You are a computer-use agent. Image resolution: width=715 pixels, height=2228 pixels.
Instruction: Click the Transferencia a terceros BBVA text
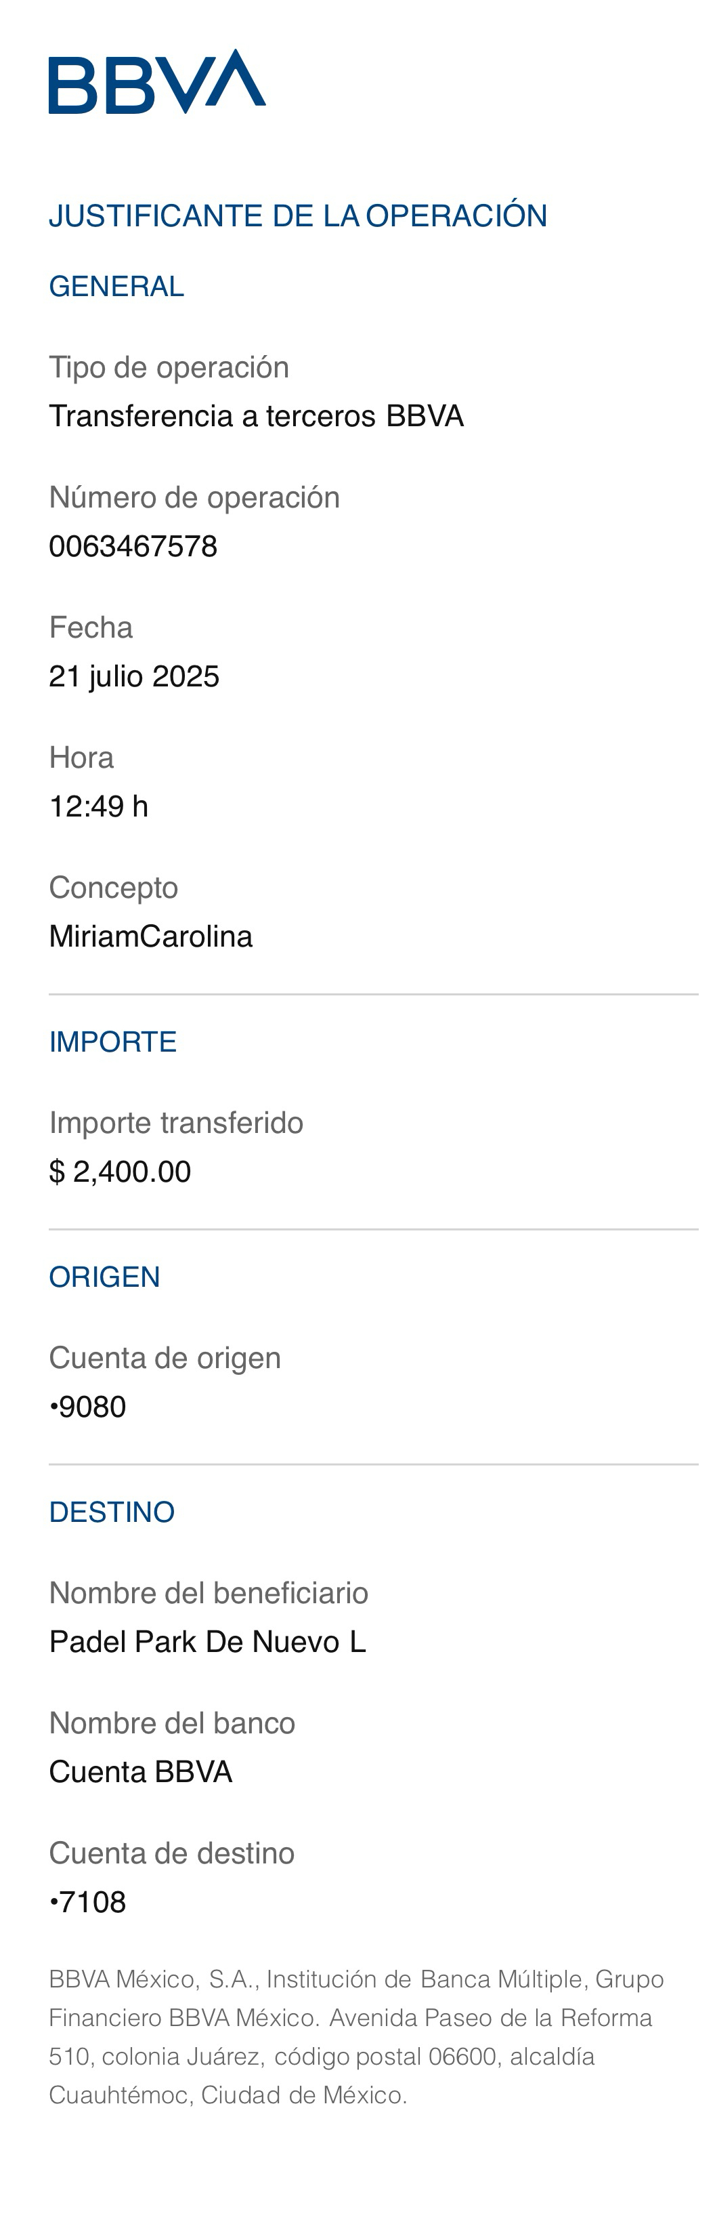256,416
